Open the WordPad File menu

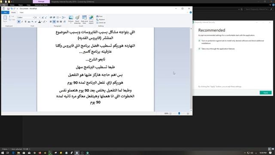click(5, 12)
